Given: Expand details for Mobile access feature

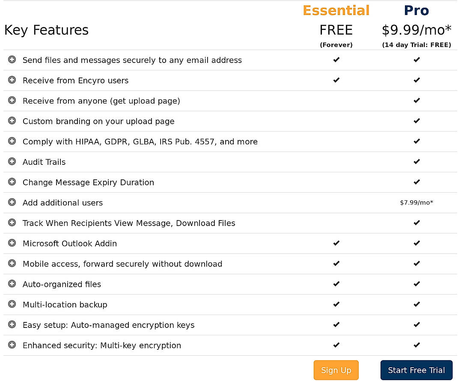Looking at the screenshot, I should (x=12, y=263).
